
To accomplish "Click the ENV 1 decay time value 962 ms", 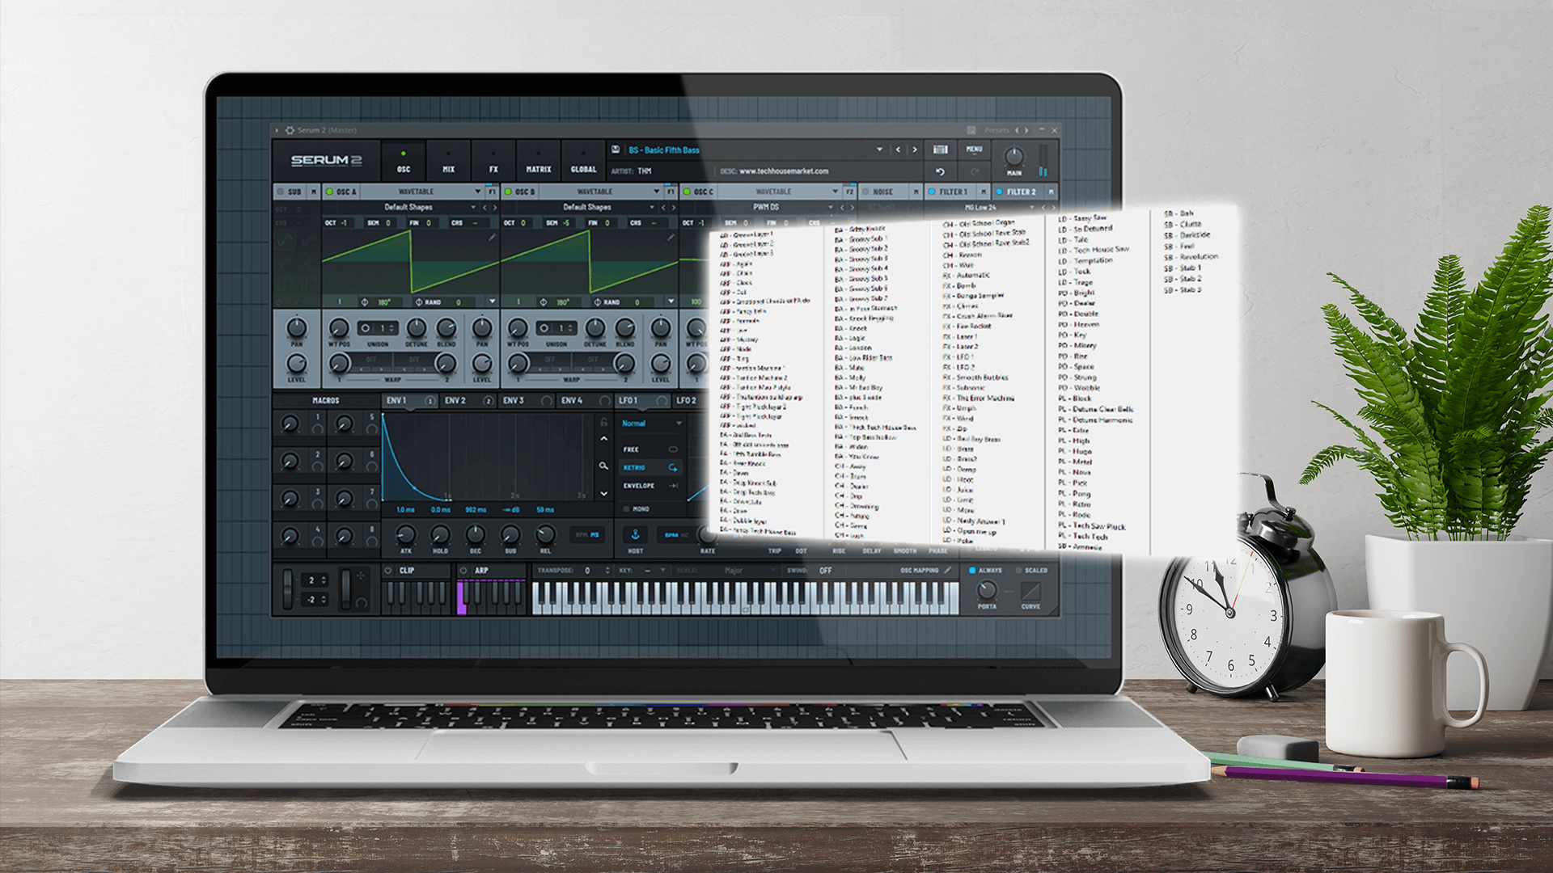I will click(476, 510).
